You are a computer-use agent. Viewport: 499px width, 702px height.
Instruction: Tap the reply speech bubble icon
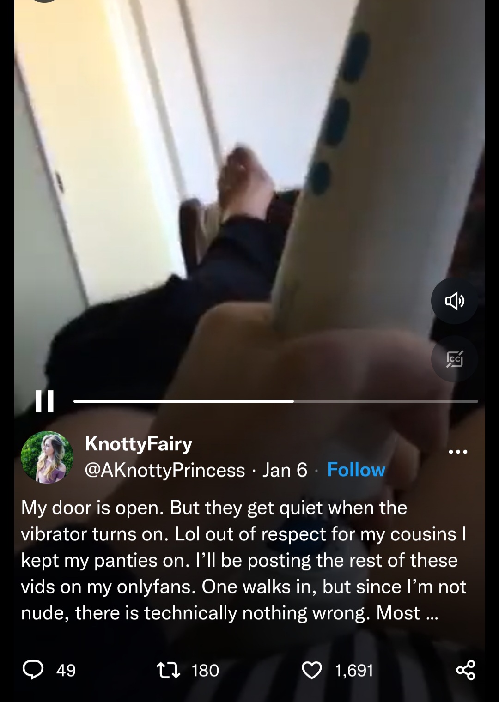click(33, 670)
